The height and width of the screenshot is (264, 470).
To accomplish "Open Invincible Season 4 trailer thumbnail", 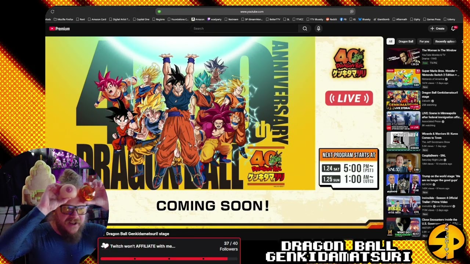I will tap(403, 205).
